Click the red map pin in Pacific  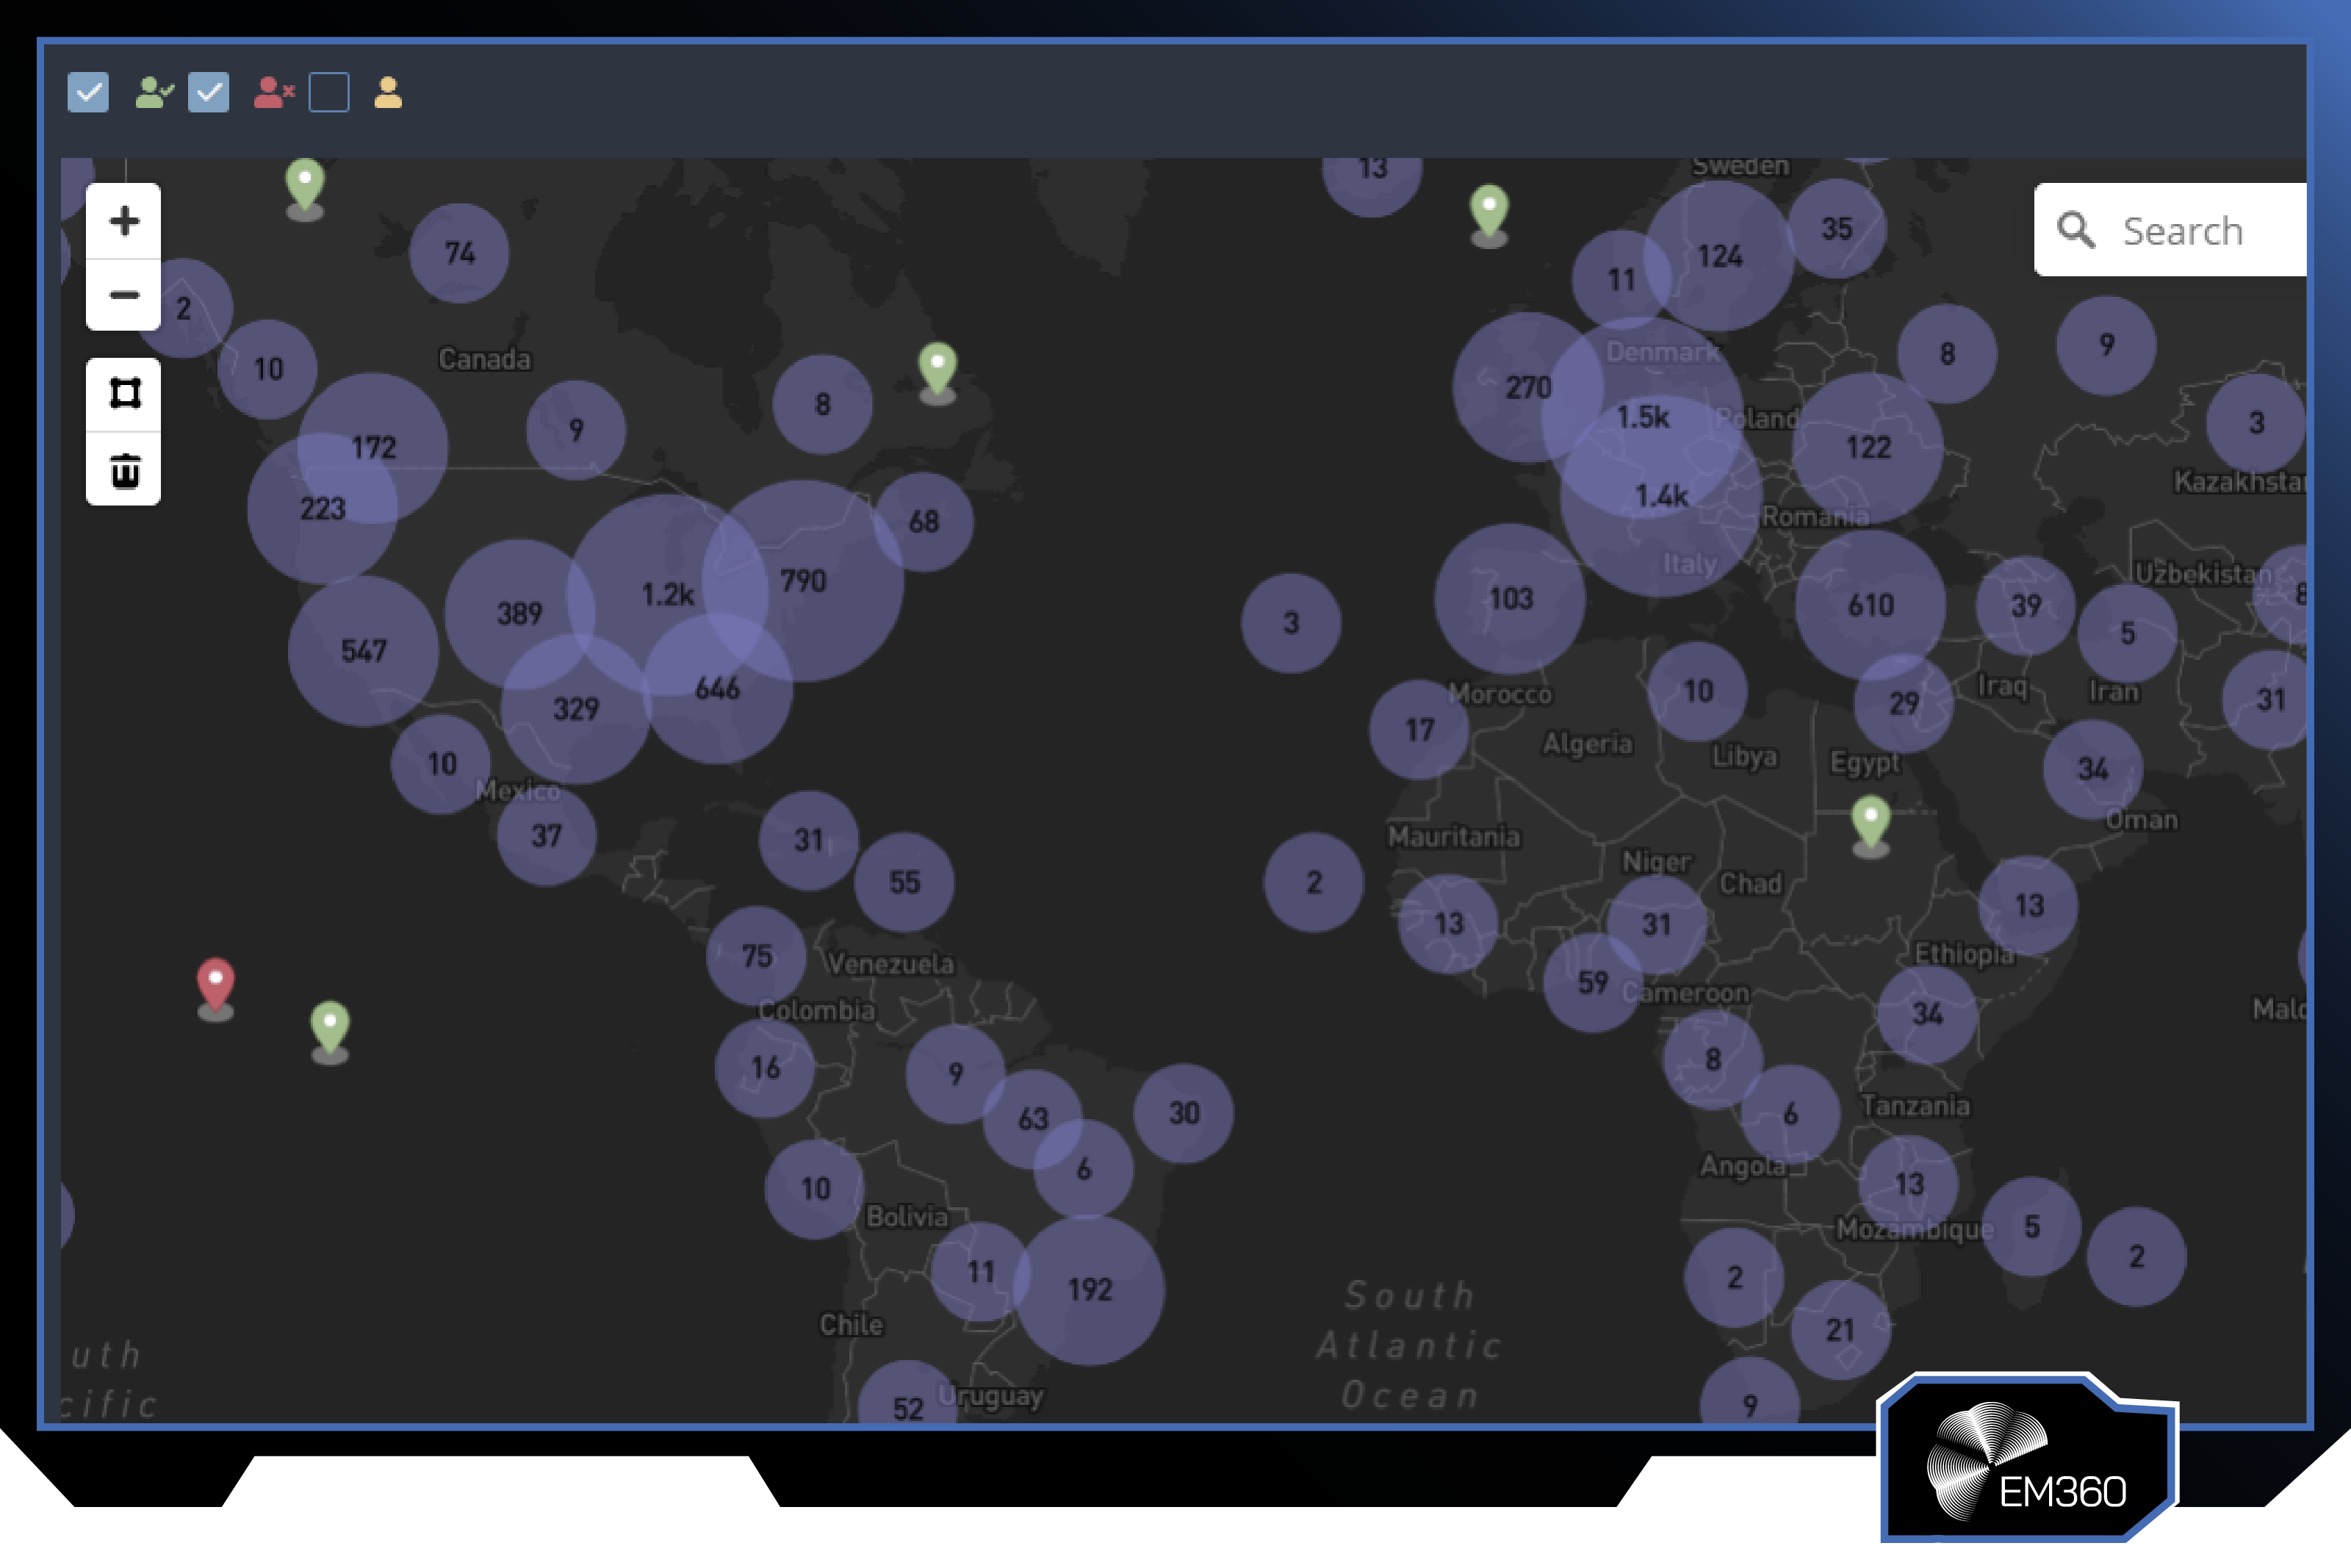pyautogui.click(x=215, y=986)
